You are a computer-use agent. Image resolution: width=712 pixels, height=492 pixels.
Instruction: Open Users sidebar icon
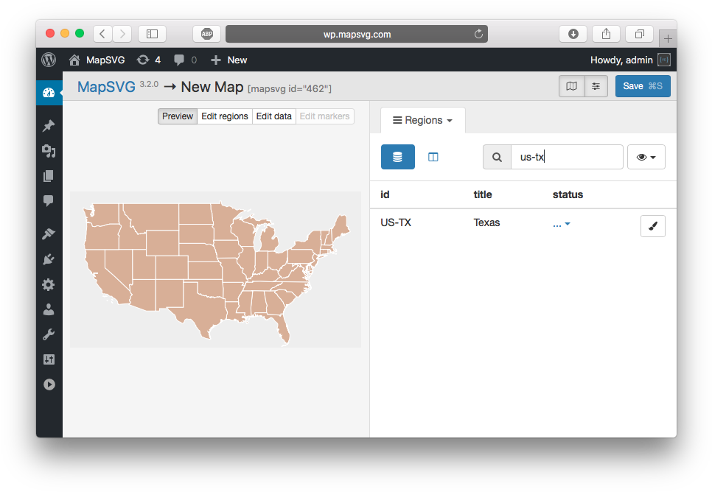(49, 309)
